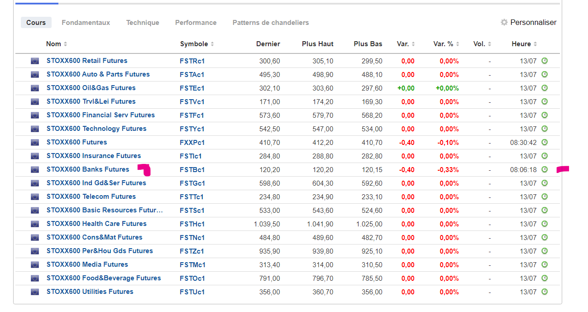This screenshot has width=588, height=312.
Task: Click the Personnaliser gear icon
Action: tap(504, 22)
